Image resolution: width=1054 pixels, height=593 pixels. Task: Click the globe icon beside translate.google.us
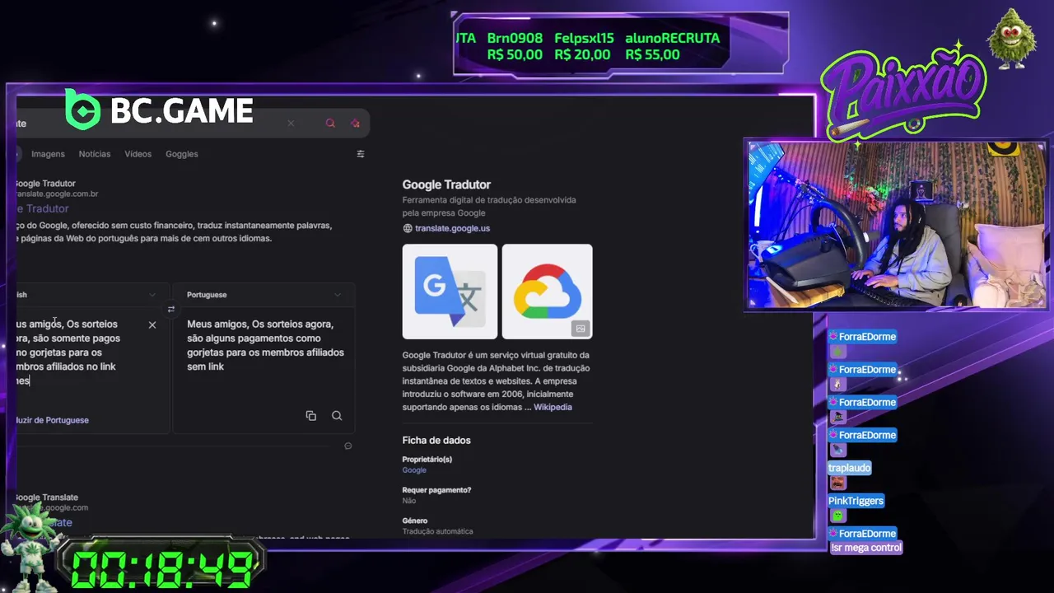point(407,228)
